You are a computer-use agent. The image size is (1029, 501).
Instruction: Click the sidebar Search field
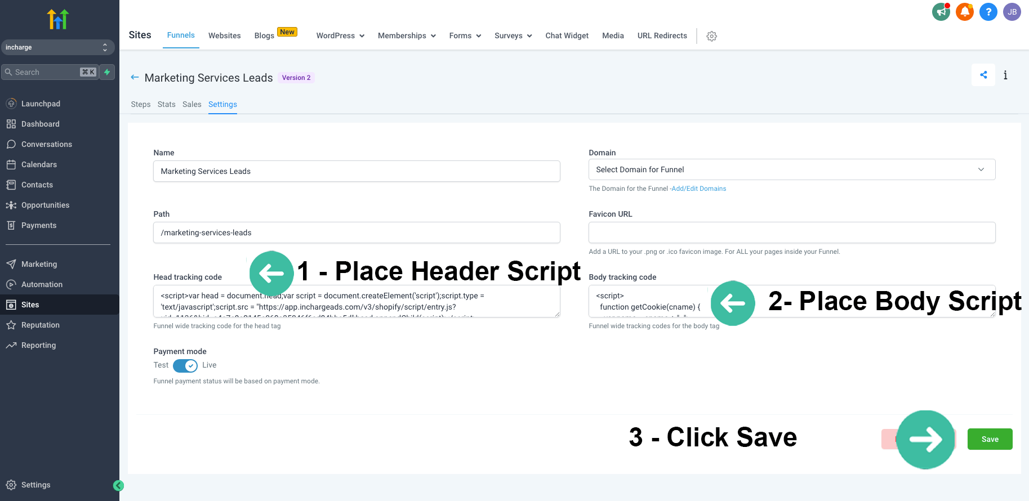50,72
